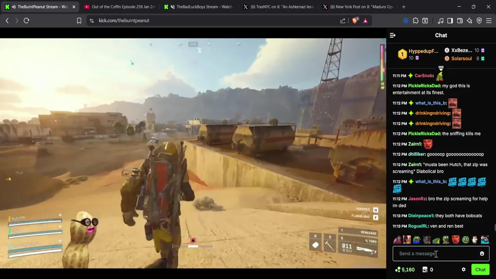This screenshot has width=496, height=279.
Task: Toggle the browser sidebar panel icon
Action: click(x=450, y=21)
